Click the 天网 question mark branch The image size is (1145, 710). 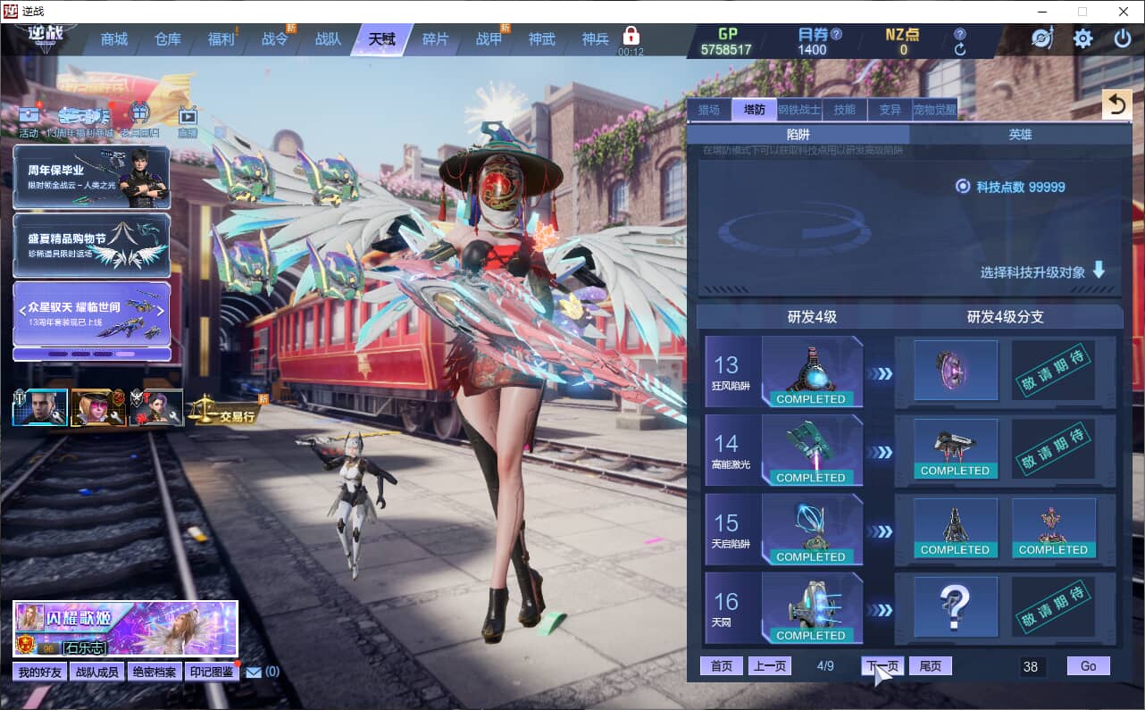(956, 606)
